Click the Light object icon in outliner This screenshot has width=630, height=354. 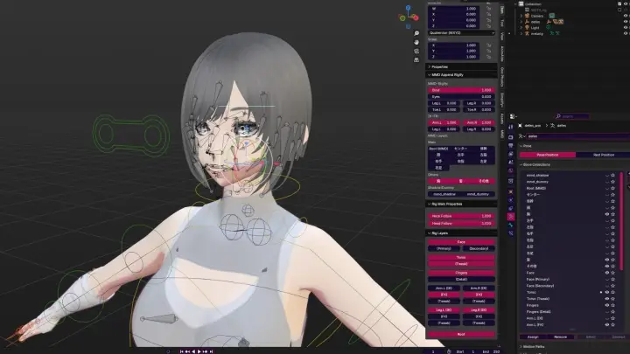[x=527, y=28]
